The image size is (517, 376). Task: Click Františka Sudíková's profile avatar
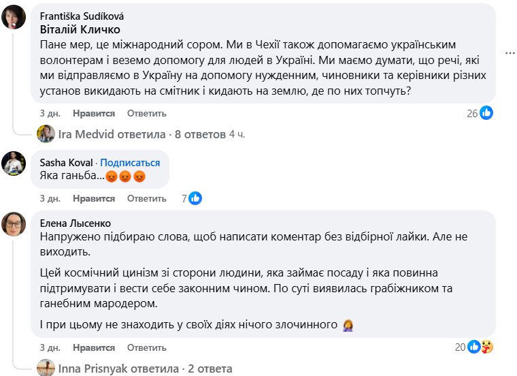tap(14, 18)
